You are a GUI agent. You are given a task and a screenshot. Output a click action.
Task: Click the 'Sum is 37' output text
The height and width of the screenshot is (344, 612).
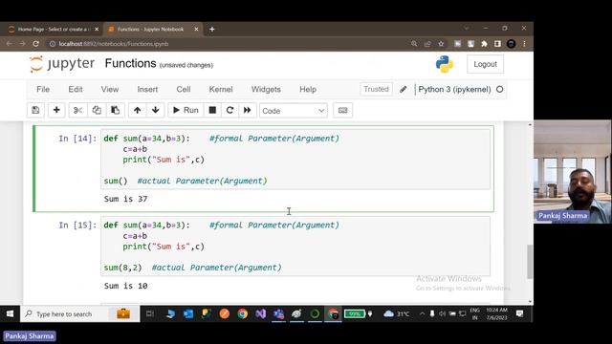coord(125,199)
